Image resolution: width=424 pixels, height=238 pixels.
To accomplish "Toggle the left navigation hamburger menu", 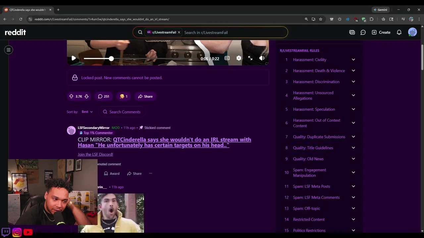I will coord(9,50).
